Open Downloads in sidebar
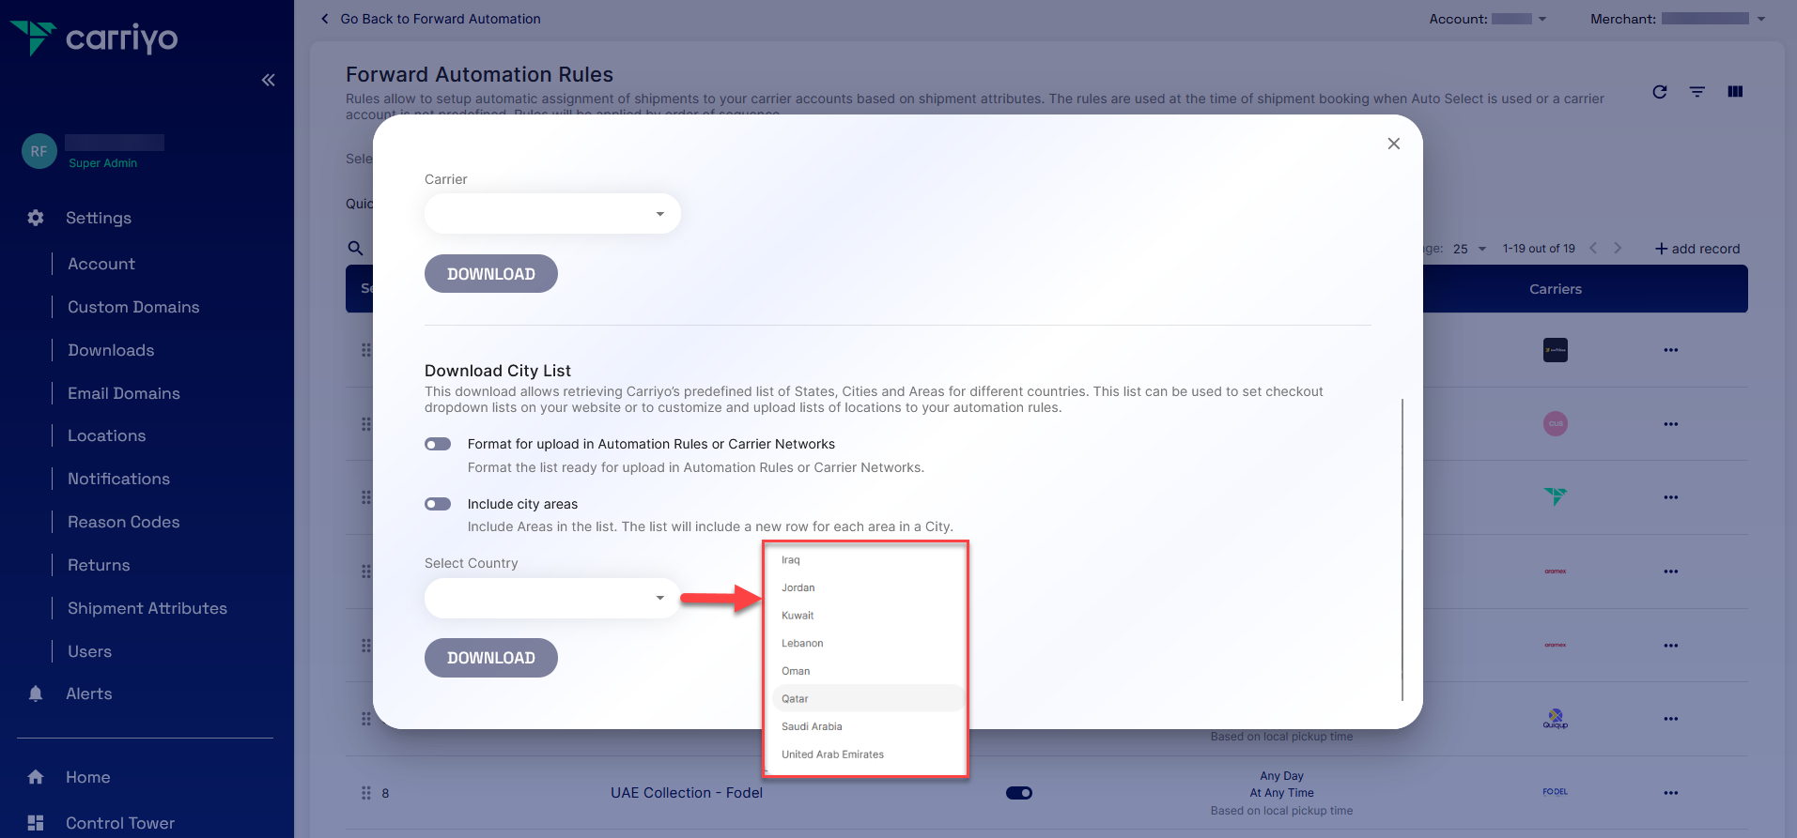 click(x=111, y=350)
